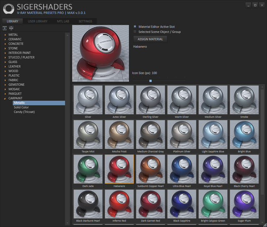
Task: Expand the GEMSTONE category arrow
Action: click(5, 85)
